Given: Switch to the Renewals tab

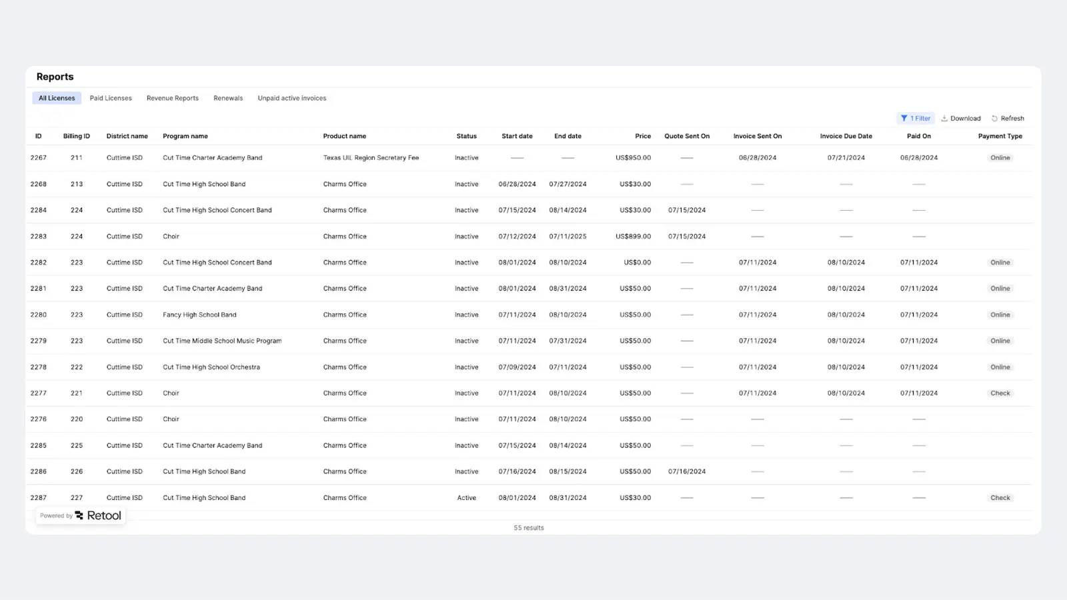Looking at the screenshot, I should pos(228,98).
